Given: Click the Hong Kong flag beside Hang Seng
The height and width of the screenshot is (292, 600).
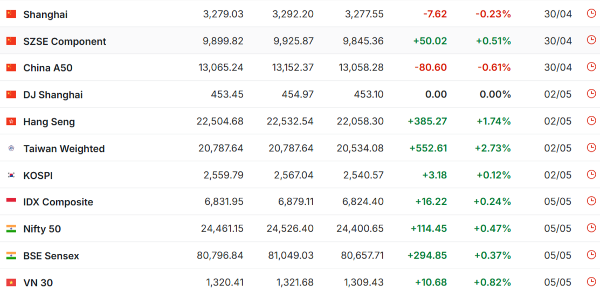Looking at the screenshot, I should coord(11,122).
